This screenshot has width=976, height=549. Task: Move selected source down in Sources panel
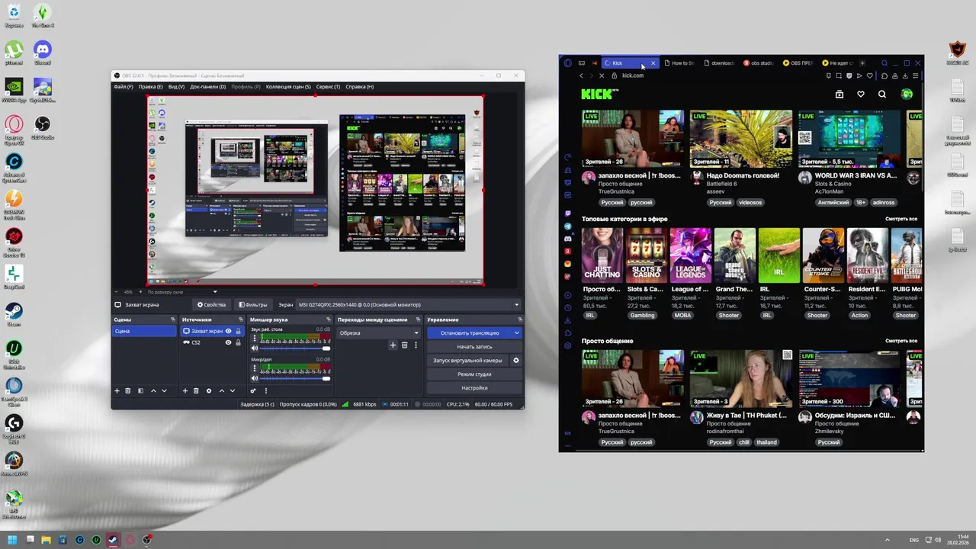[233, 390]
